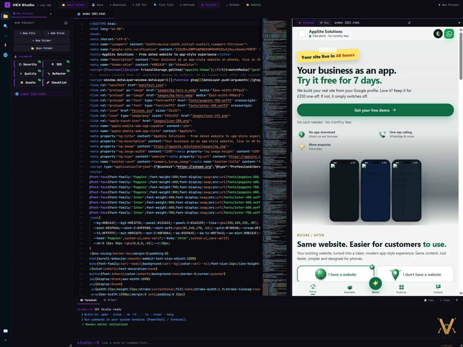Toggle dark mode moon in preview
463x347 pixels.
[438, 34]
